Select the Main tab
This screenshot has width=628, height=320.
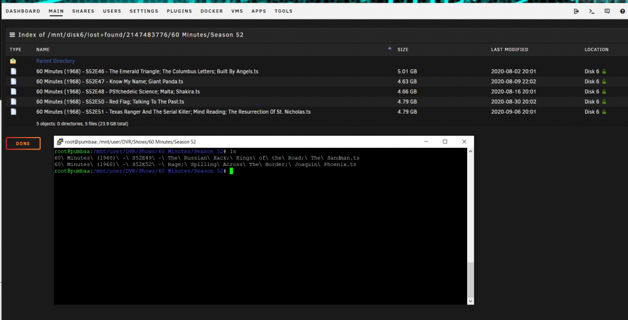pyautogui.click(x=56, y=11)
